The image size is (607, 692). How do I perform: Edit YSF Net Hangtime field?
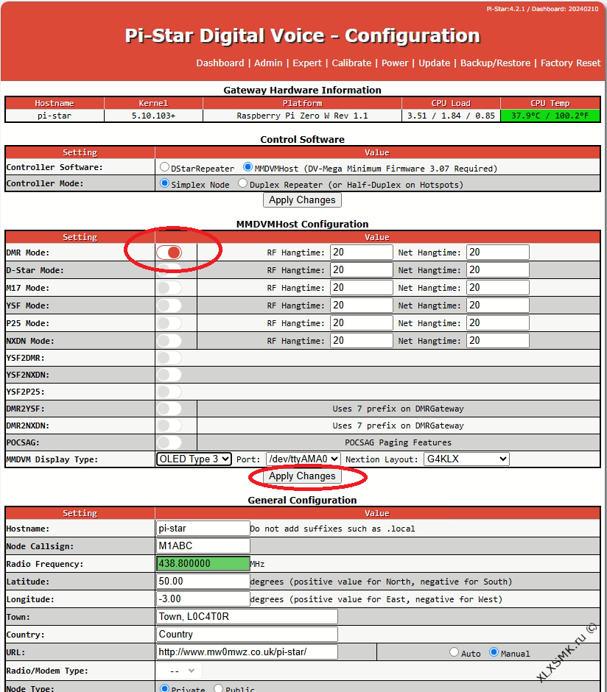click(x=497, y=305)
